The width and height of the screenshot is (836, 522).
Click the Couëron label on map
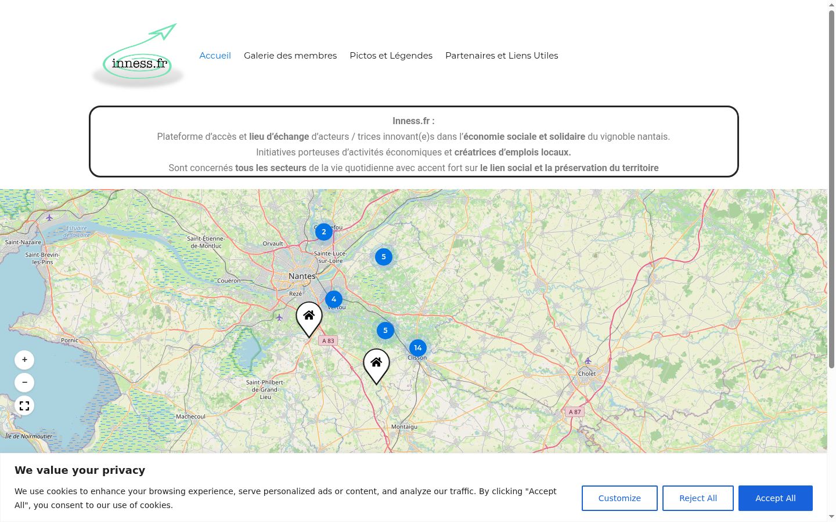tap(229, 281)
